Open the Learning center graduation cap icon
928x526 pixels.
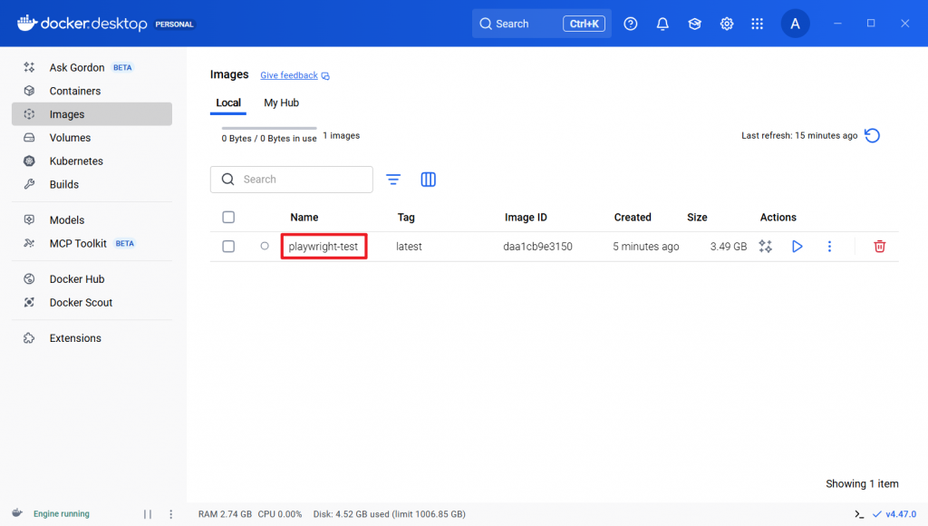(x=694, y=24)
